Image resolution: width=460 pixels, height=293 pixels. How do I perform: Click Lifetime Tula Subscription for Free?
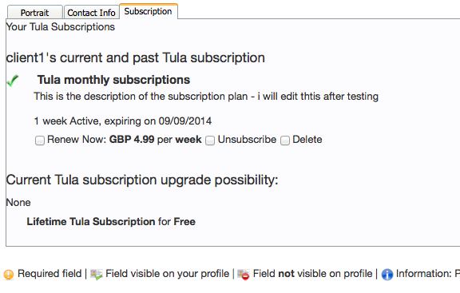click(111, 221)
